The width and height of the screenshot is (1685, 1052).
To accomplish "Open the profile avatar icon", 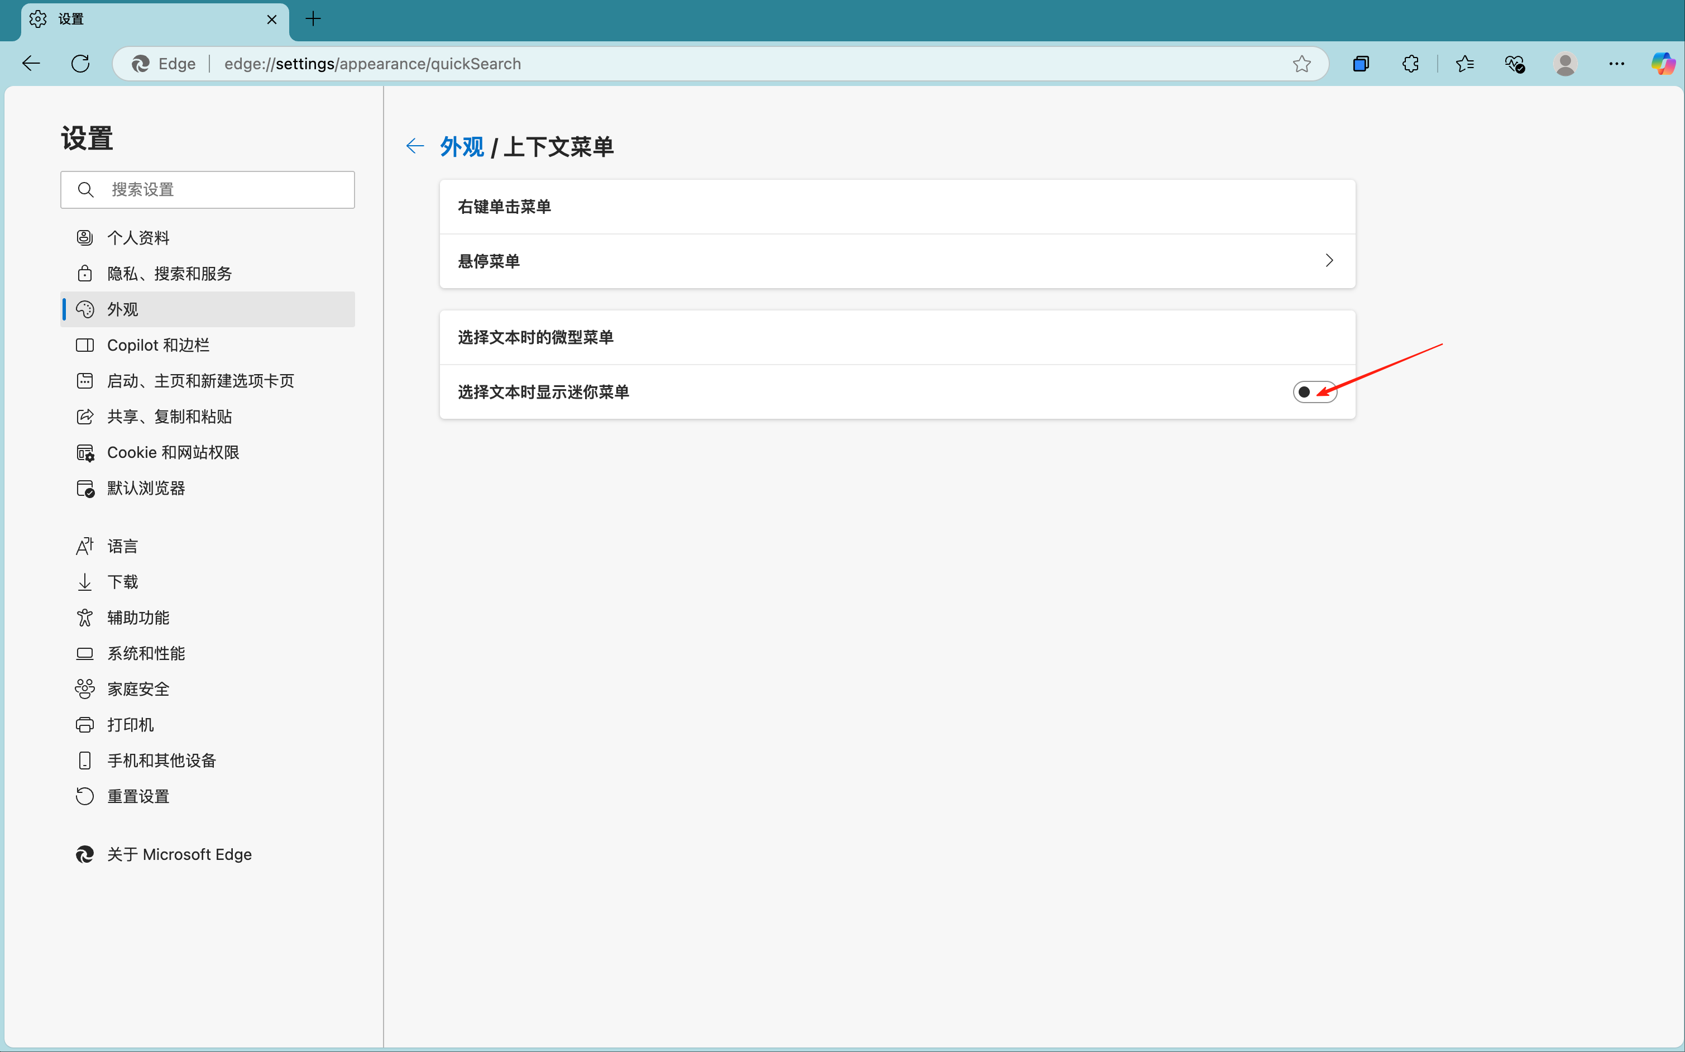I will [x=1566, y=64].
